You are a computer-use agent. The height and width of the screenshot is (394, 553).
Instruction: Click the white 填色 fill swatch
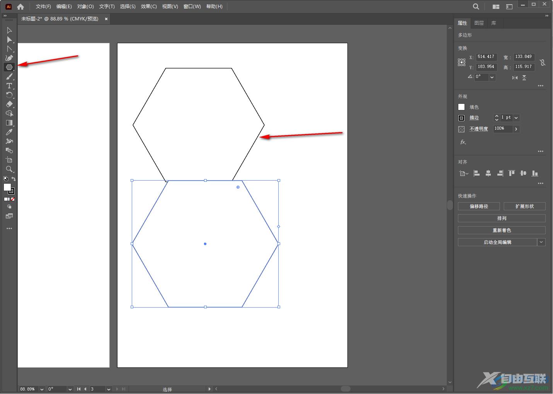pyautogui.click(x=461, y=107)
